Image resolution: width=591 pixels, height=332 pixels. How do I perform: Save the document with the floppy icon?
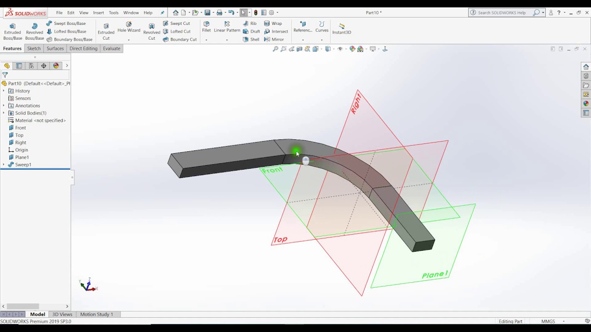pyautogui.click(x=207, y=12)
